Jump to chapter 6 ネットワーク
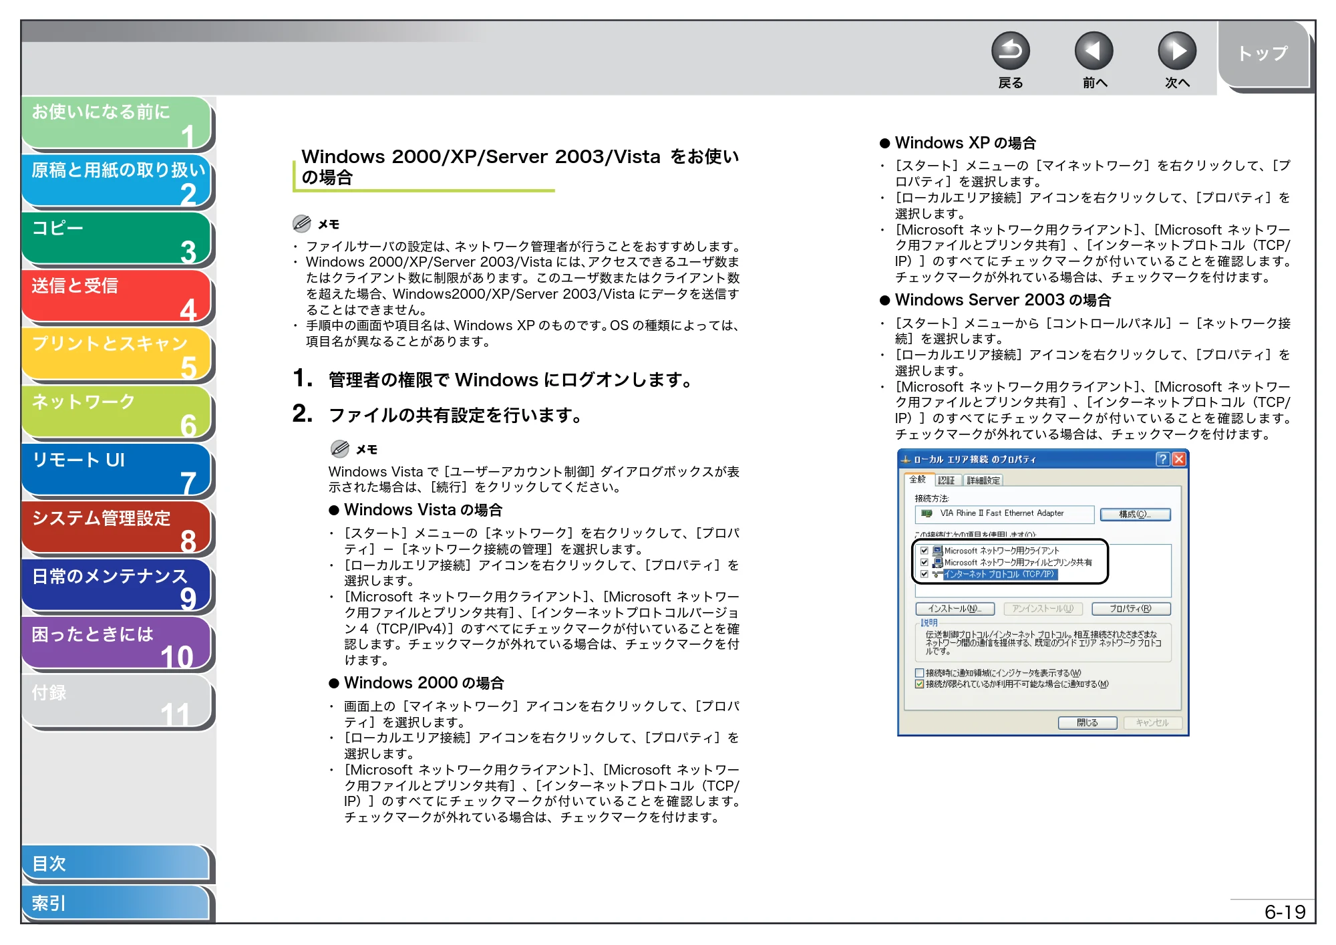Screen dimensions: 1336x945 117,412
